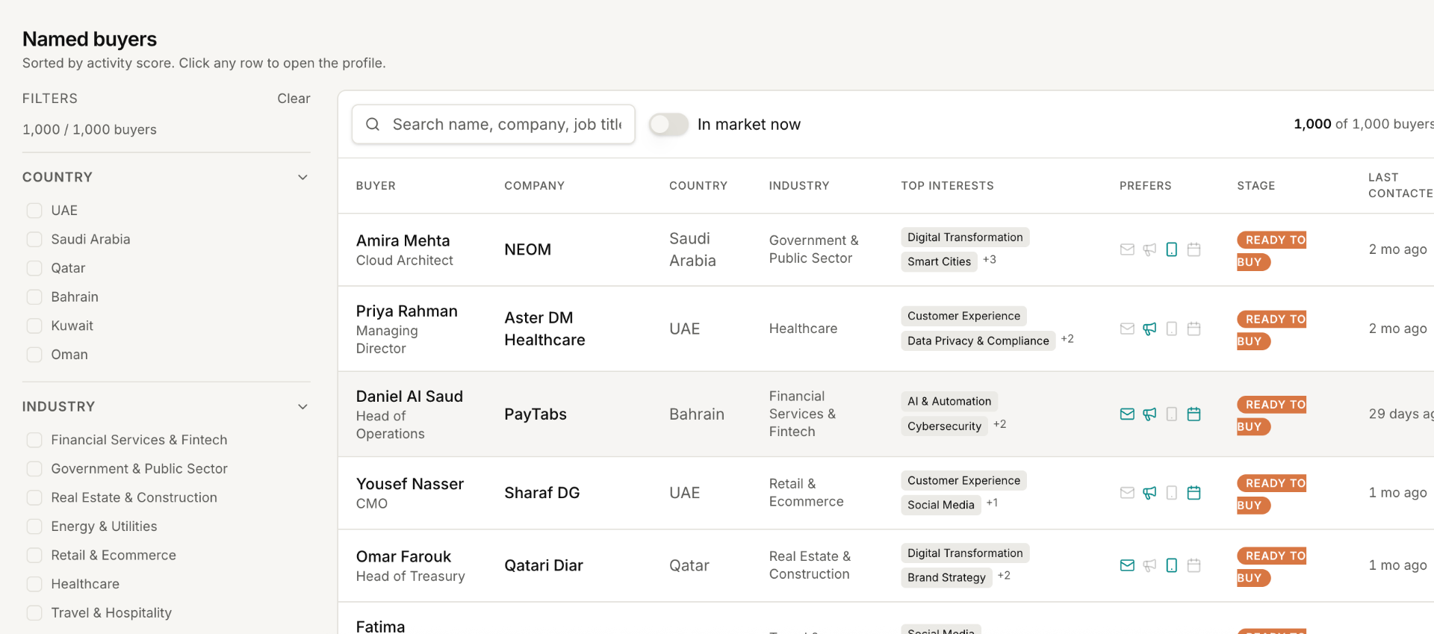This screenshot has width=1434, height=634.
Task: Click the Aster DM Healthcare company name
Action: coord(544,329)
